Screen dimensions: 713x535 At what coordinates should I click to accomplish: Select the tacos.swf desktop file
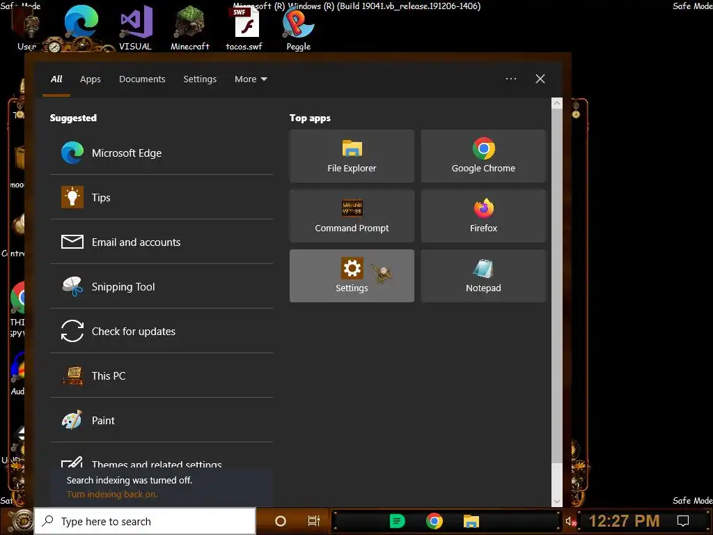244,28
